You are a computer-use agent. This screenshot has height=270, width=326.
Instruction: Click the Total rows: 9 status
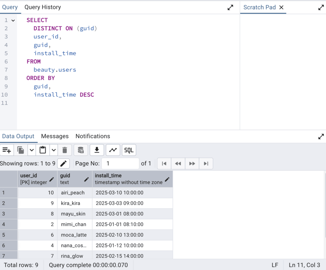pyautogui.click(x=21, y=265)
